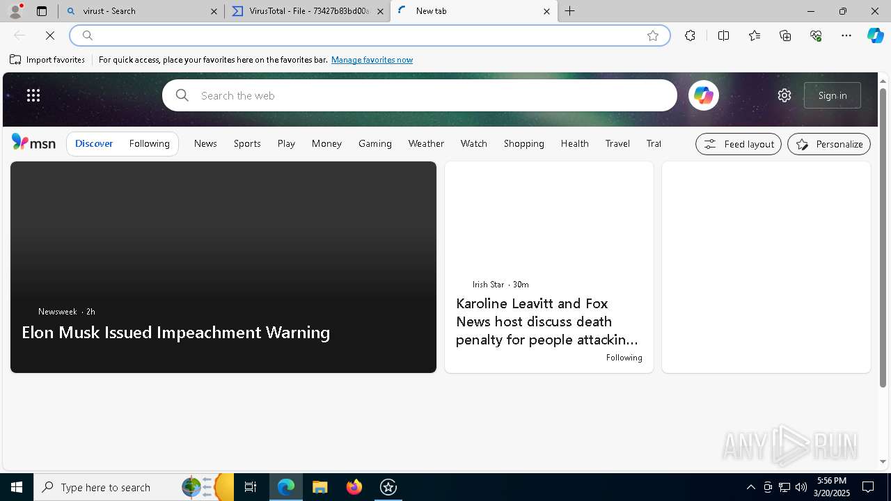Open the network icon in tray
The width and height of the screenshot is (891, 501).
point(784,487)
